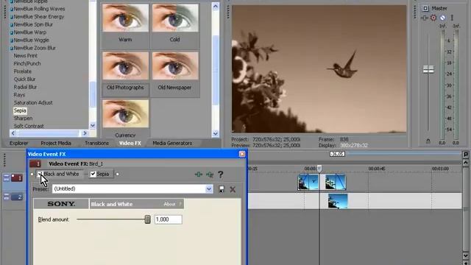Click the Preset (Untitled) combo field
The image size is (471, 265).
click(132, 189)
